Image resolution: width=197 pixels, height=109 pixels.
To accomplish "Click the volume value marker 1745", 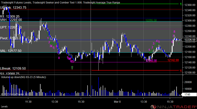I will [189, 94].
